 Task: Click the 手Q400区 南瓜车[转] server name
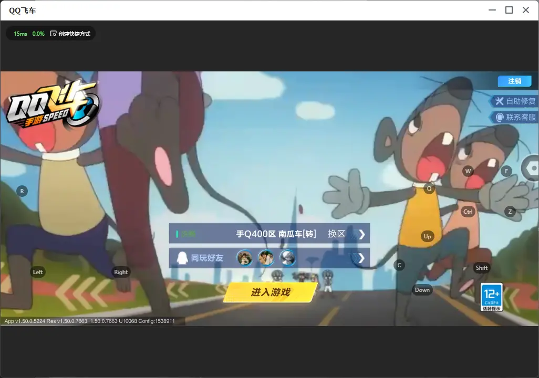(276, 234)
